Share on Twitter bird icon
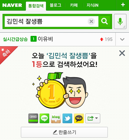Image resolution: width=129 pixels, height=140 pixels. 67,118
